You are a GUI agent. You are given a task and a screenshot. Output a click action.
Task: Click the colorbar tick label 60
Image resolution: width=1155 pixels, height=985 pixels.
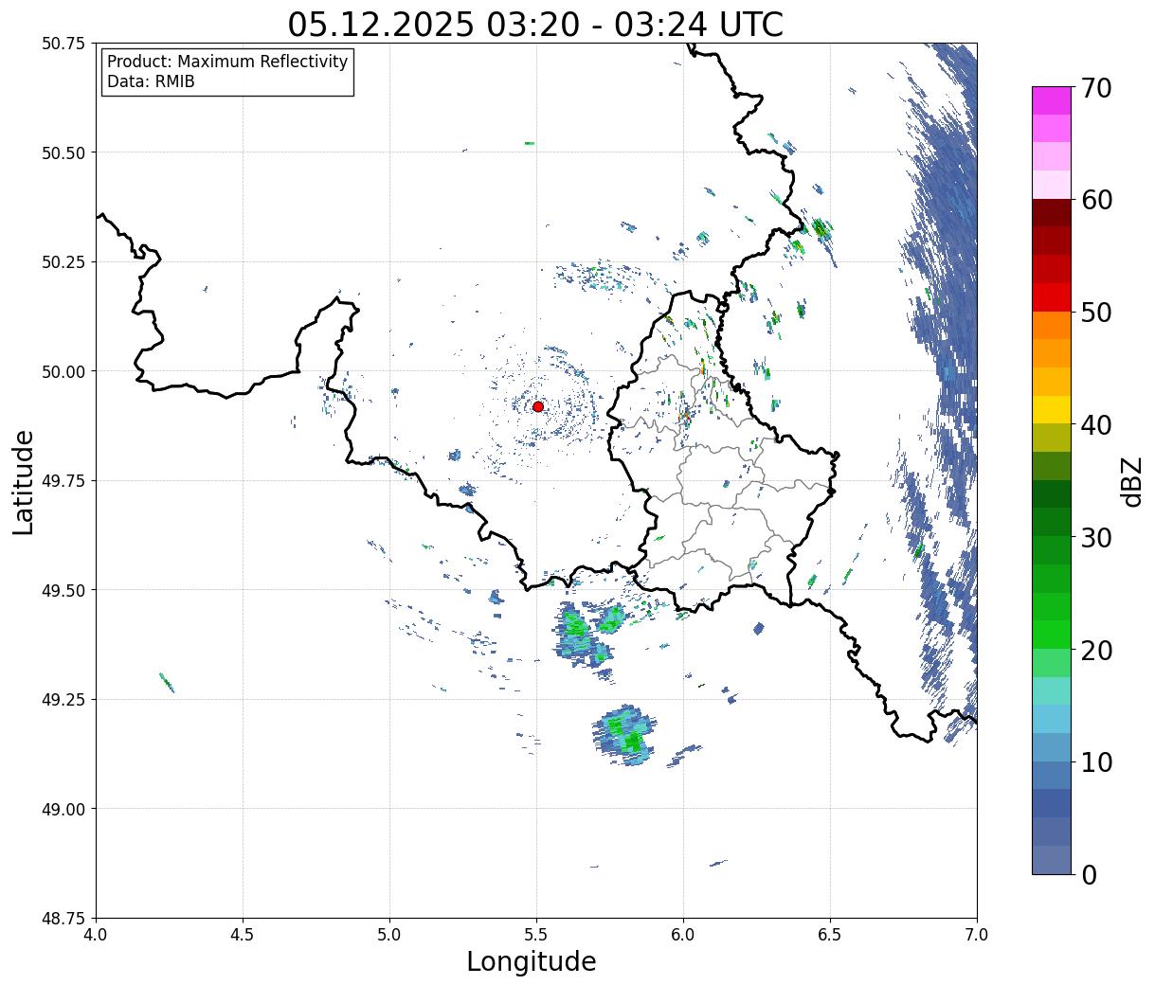coord(1096,200)
